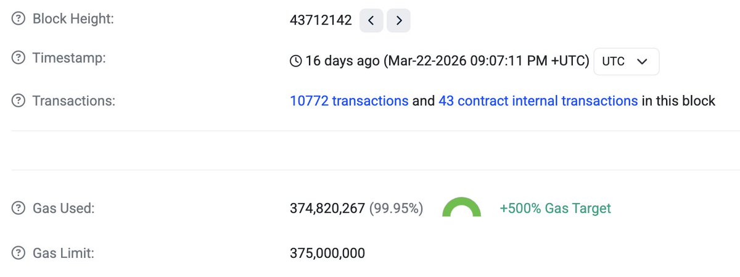Open the help tooltip icon for Transactions

coord(18,101)
